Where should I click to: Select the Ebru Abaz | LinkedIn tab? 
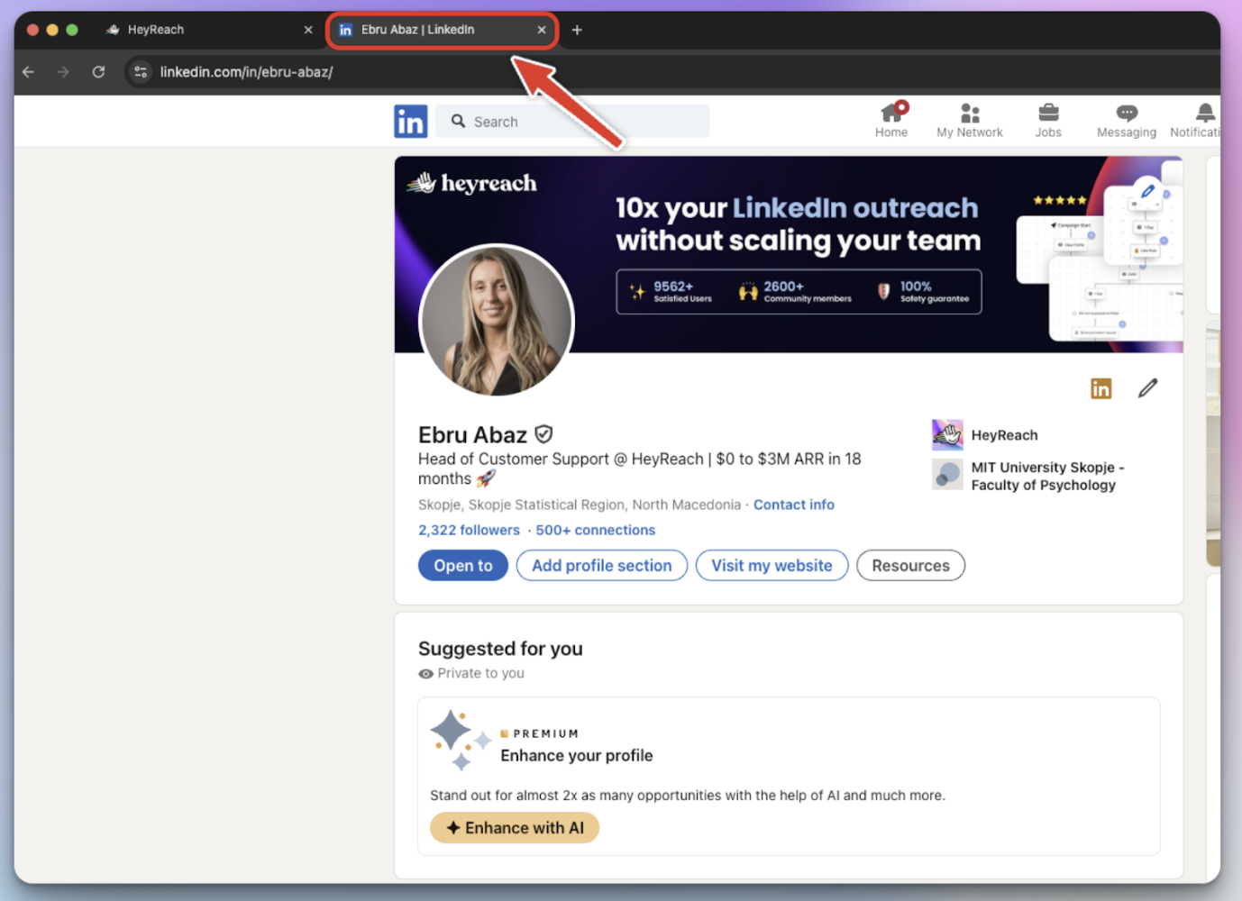coord(441,30)
